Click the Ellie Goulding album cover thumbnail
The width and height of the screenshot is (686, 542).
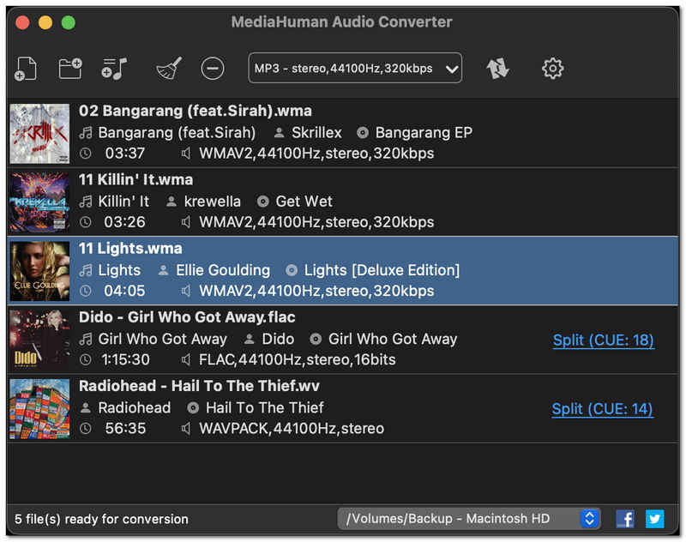click(x=39, y=271)
